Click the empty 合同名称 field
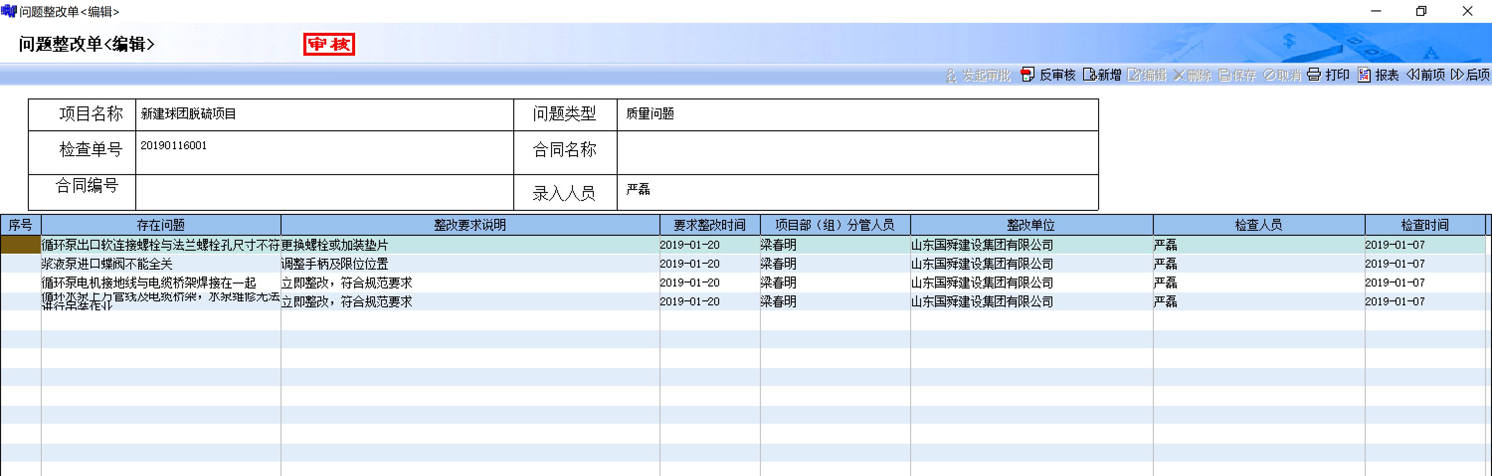 click(x=857, y=152)
